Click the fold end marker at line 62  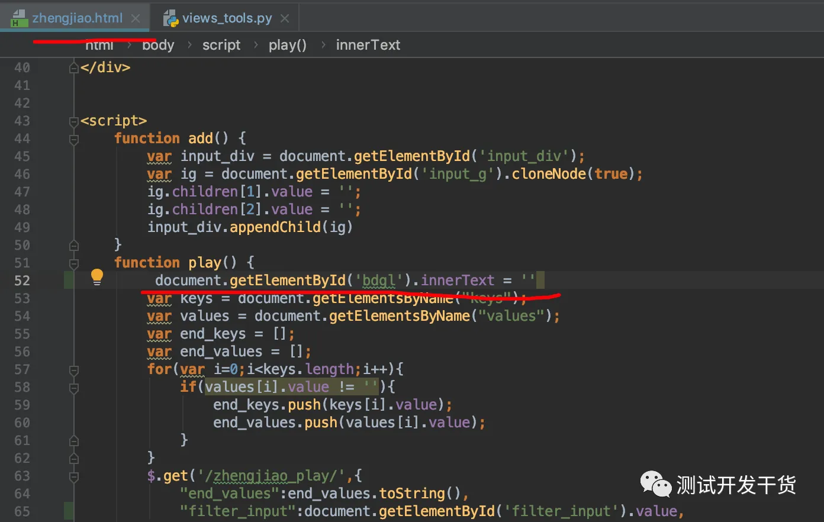click(x=74, y=458)
